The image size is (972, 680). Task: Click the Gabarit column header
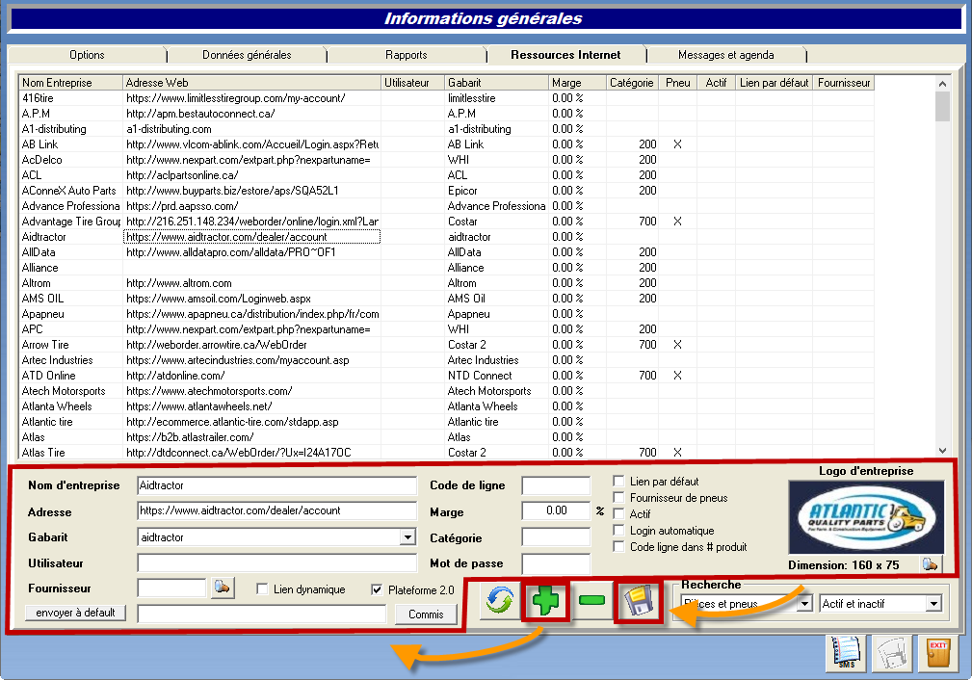[x=496, y=83]
